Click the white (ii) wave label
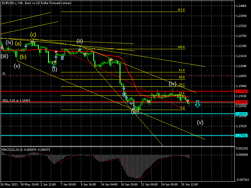This screenshot has width=251, height=188. coord(80,41)
